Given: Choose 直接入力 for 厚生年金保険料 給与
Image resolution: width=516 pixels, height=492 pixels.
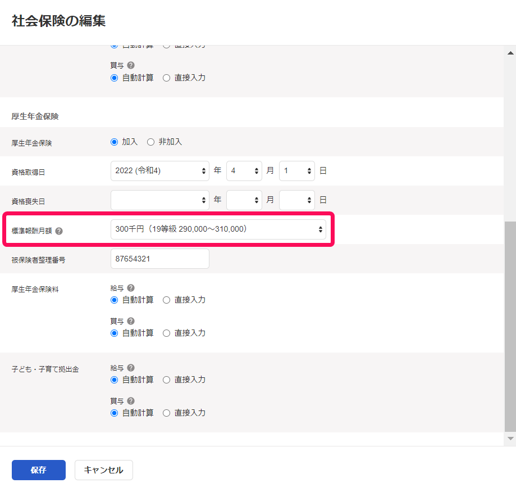Looking at the screenshot, I should (x=167, y=300).
